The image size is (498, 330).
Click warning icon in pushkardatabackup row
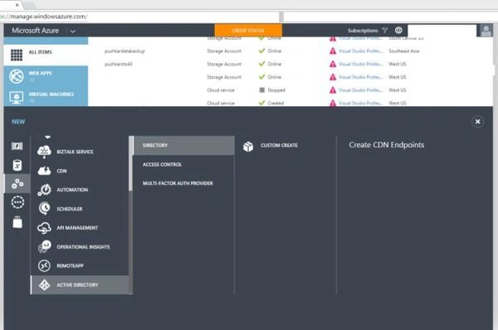[333, 51]
